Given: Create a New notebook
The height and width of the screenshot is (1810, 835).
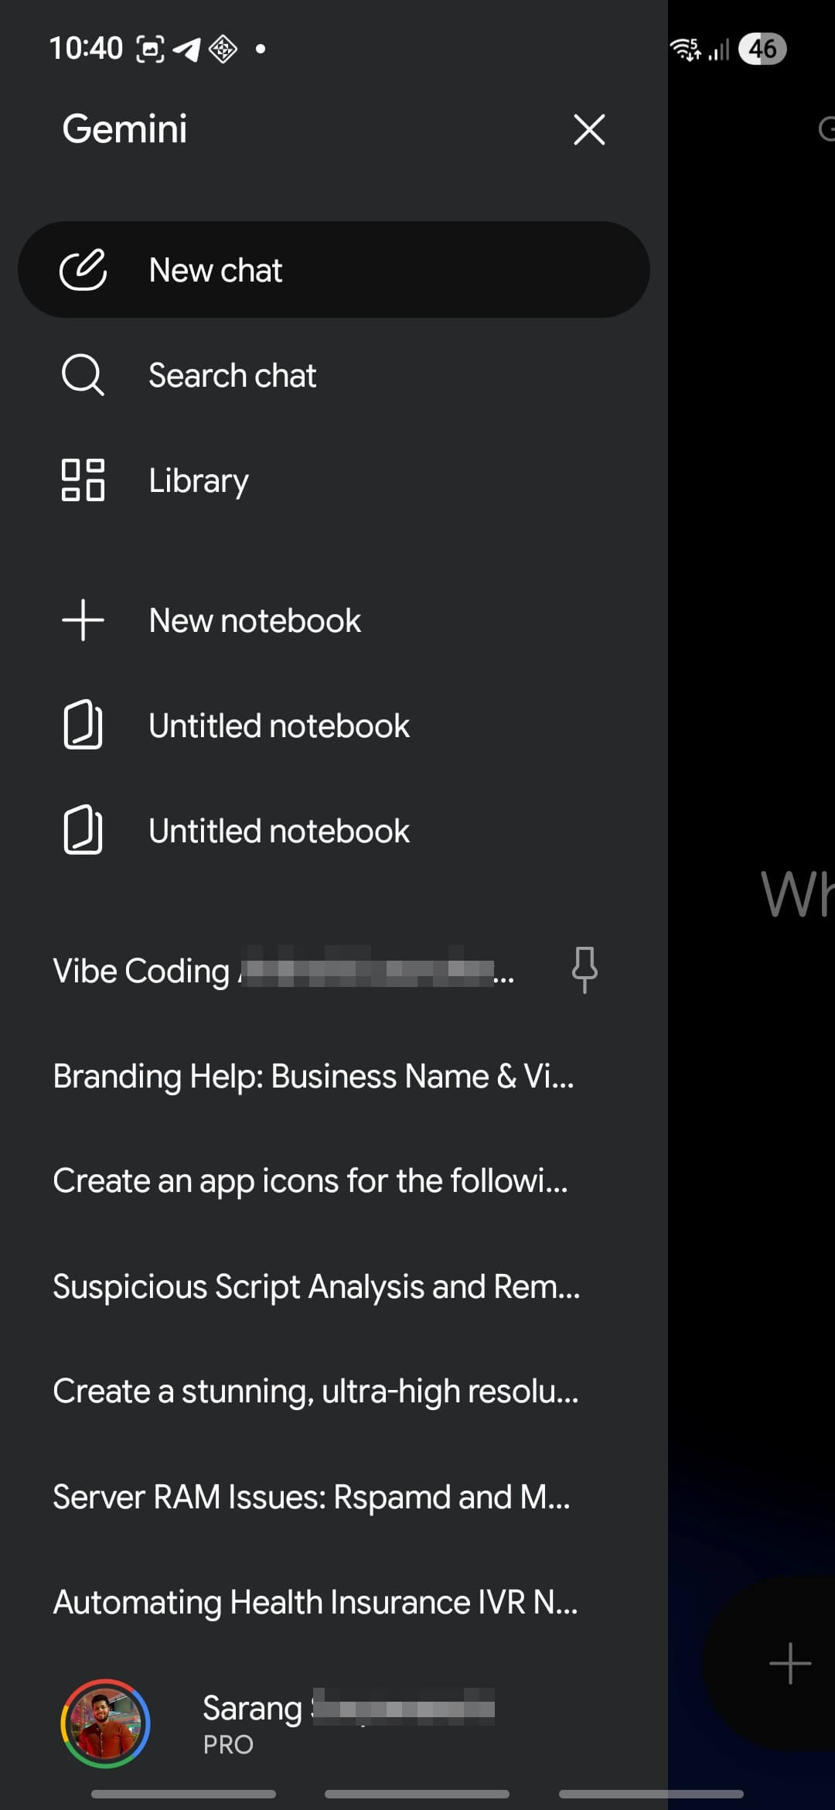Looking at the screenshot, I should pyautogui.click(x=334, y=620).
